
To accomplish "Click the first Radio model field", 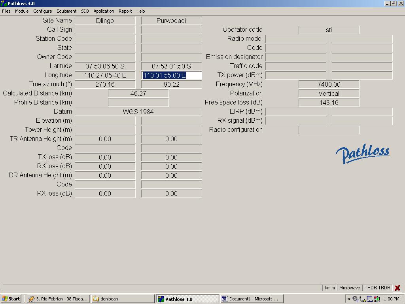I will [296, 39].
